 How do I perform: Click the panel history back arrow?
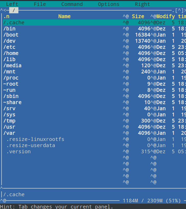pos(5,10)
